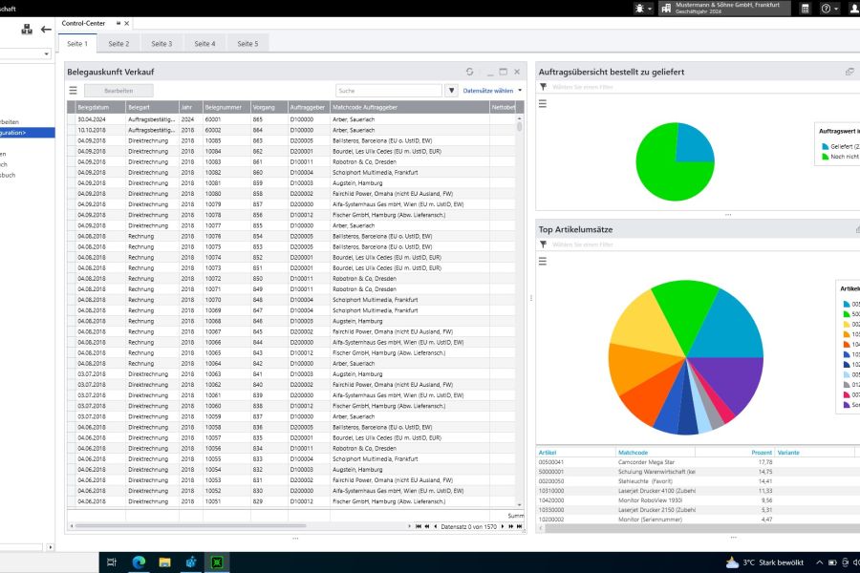Viewport: 860px width, 573px height.
Task: Click the back arrow icon in the sidebar header
Action: [x=46, y=30]
